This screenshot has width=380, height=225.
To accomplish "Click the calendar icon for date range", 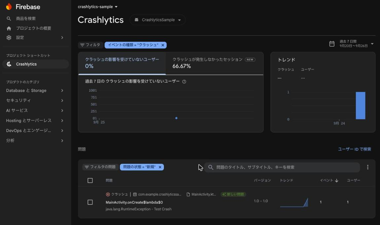I will click(x=332, y=44).
